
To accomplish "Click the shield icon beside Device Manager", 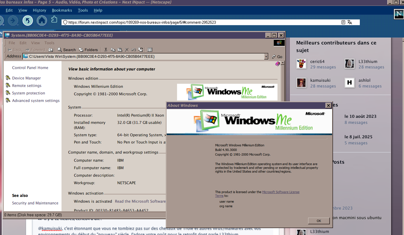I will 8,78.
